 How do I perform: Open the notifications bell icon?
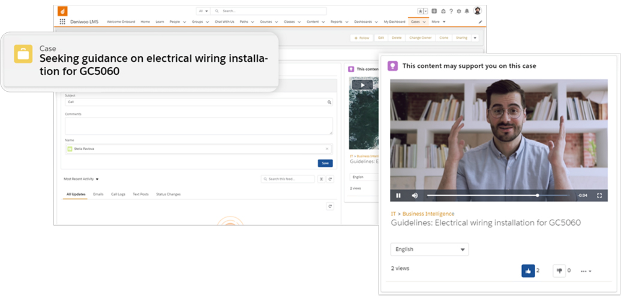(467, 11)
